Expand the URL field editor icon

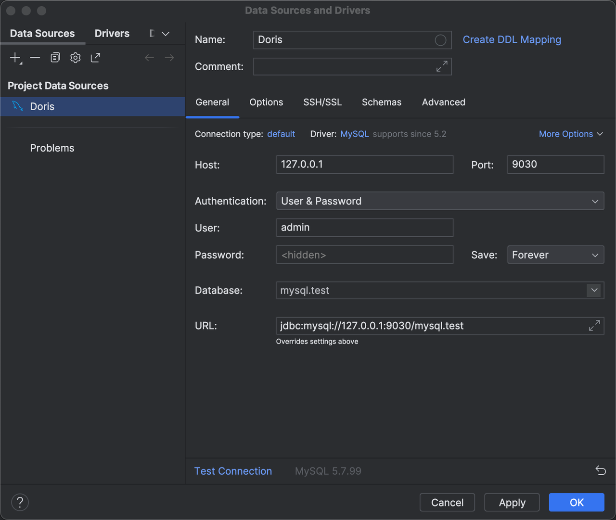[594, 326]
